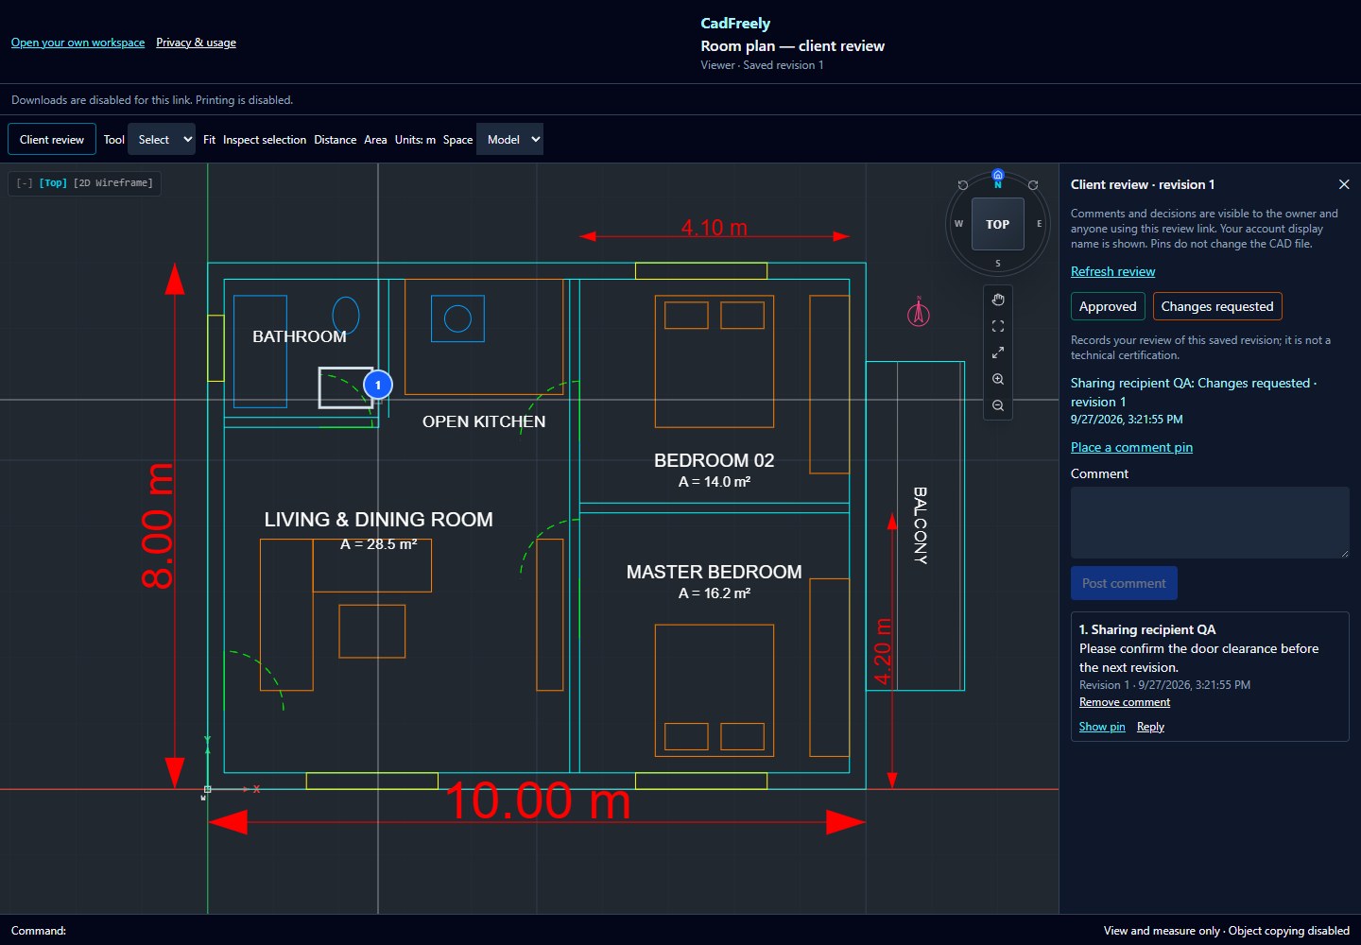This screenshot has height=945, width=1361.
Task: Select the Changes requested decision
Action: point(1217,306)
